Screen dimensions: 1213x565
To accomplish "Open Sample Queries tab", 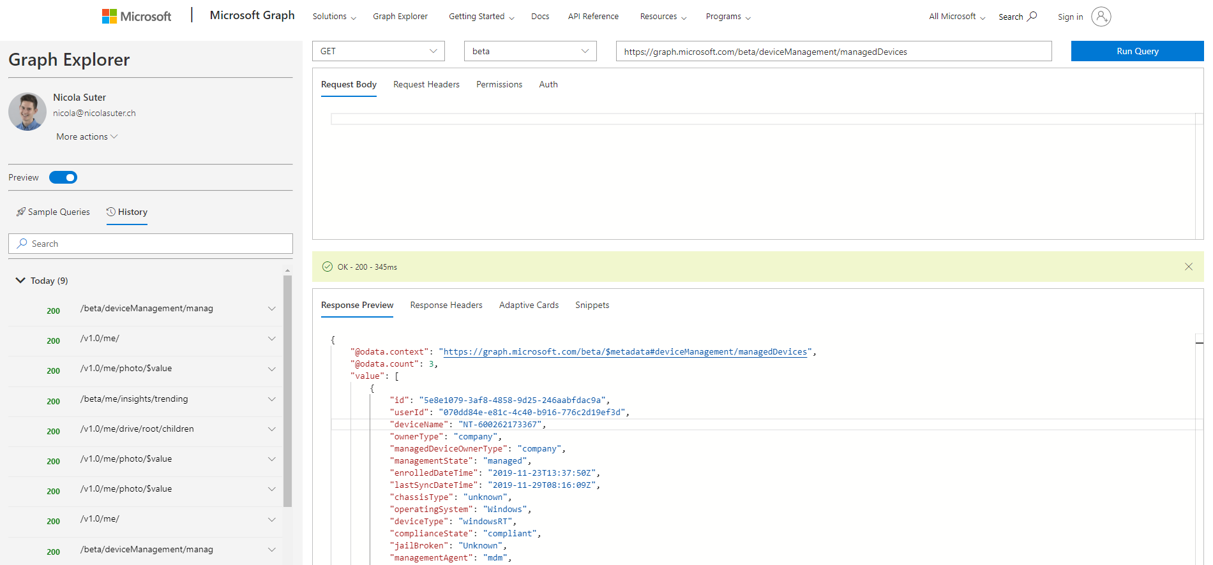I will point(54,212).
